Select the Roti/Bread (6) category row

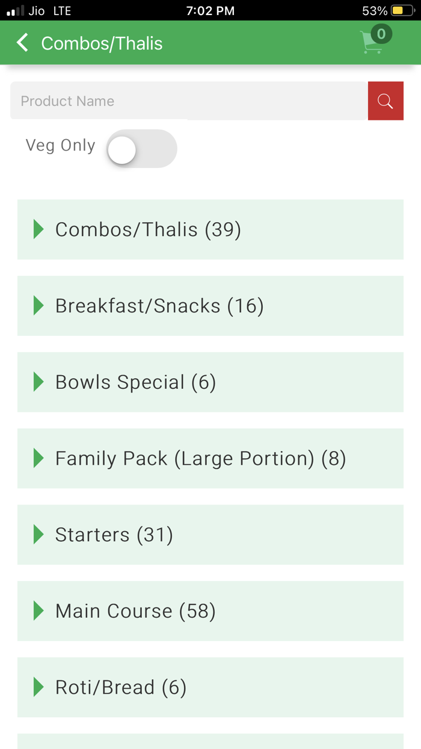(x=210, y=687)
